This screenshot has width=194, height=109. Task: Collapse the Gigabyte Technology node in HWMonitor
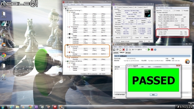(66, 10)
